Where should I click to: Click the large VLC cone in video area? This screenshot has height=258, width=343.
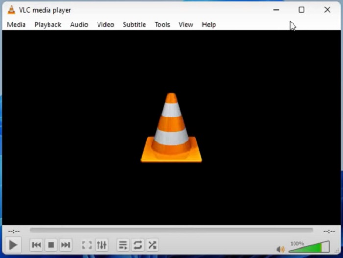tap(171, 127)
